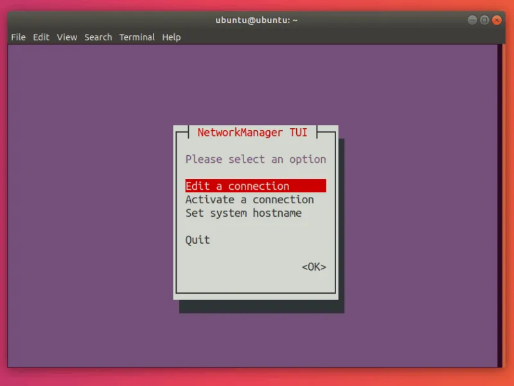The image size is (514, 386).
Task: Maximize the terminal window
Action: 485,20
